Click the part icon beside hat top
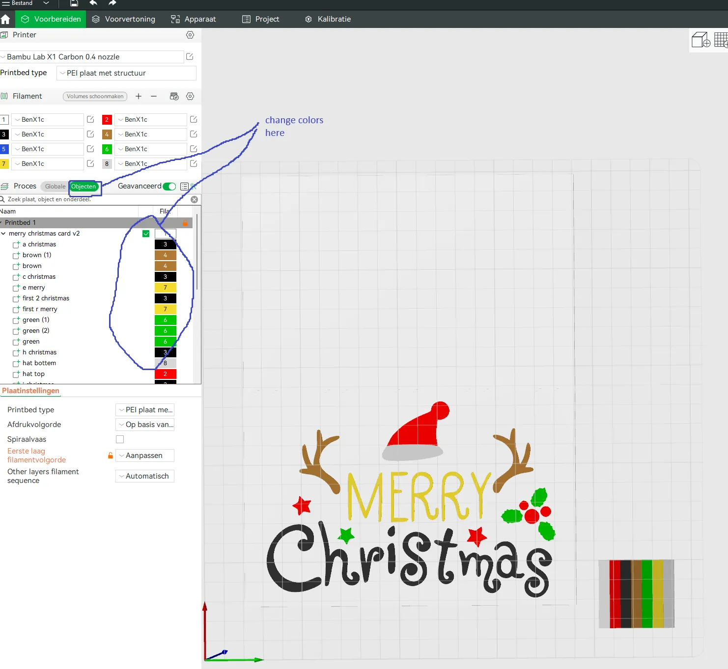Viewport: 728px width, 669px height. pos(16,374)
